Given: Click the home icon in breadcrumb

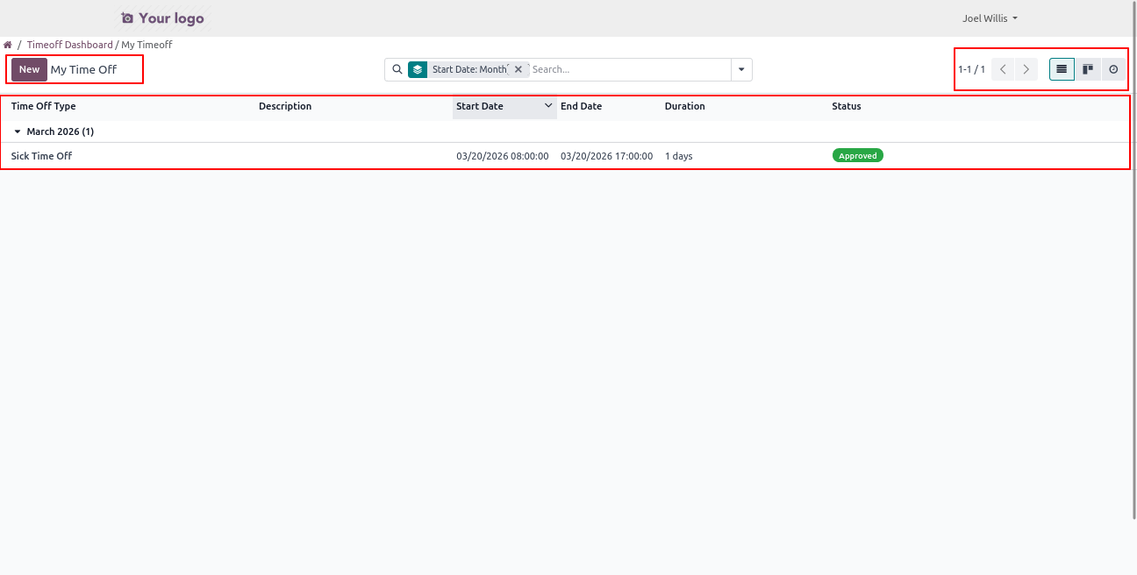Looking at the screenshot, I should (x=8, y=45).
